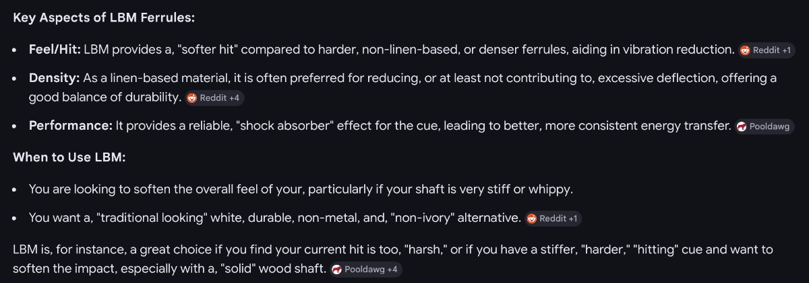Screen dimensions: 809x283
Task: Click the Reddit icon in the Density bullet
Action: (x=192, y=98)
